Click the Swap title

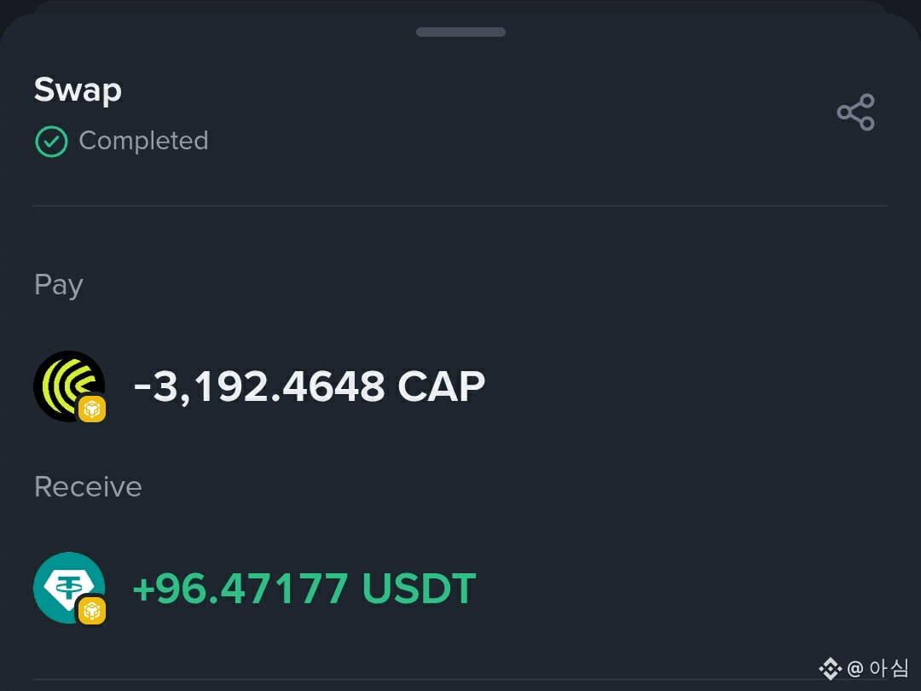[78, 90]
